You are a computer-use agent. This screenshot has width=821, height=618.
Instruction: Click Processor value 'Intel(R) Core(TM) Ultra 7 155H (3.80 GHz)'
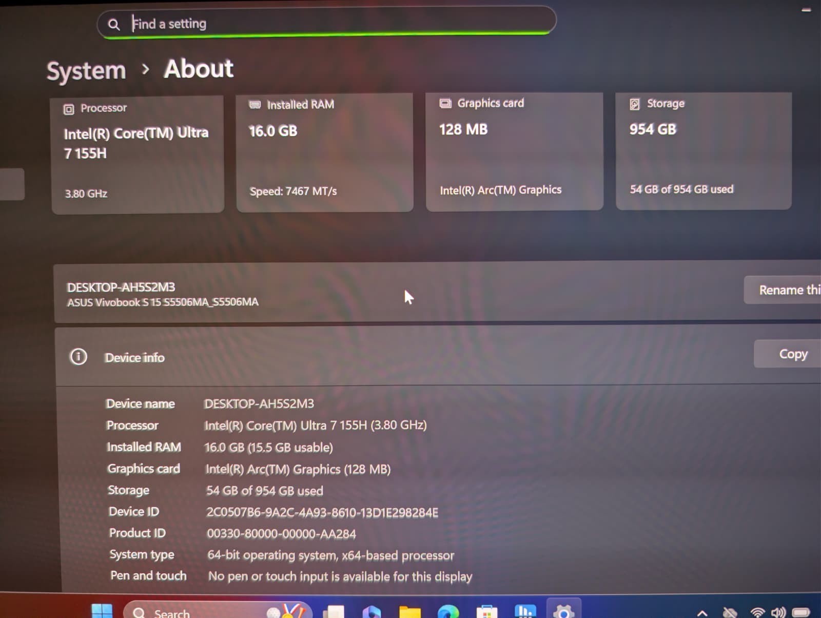(x=316, y=425)
